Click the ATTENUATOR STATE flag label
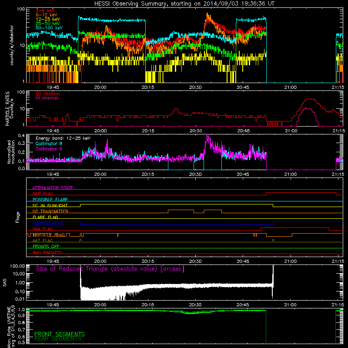Viewport: 348px width, 348px height. 53,188
